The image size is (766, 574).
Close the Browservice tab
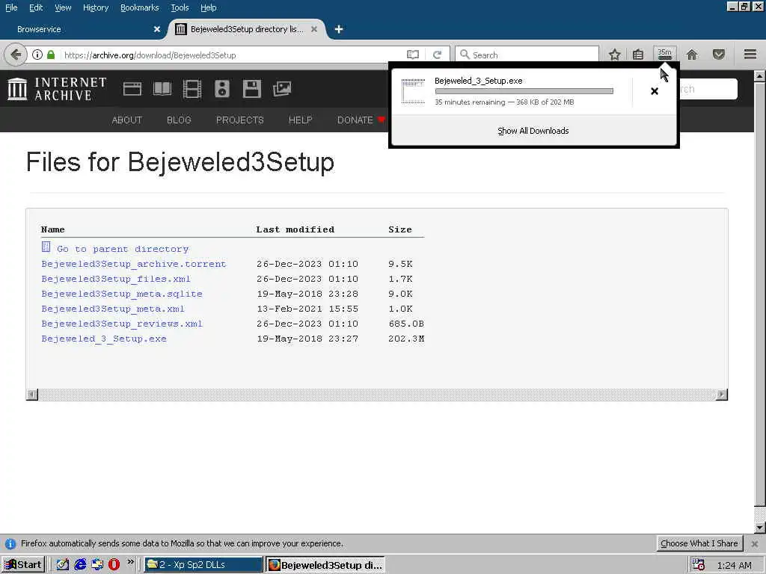157,29
